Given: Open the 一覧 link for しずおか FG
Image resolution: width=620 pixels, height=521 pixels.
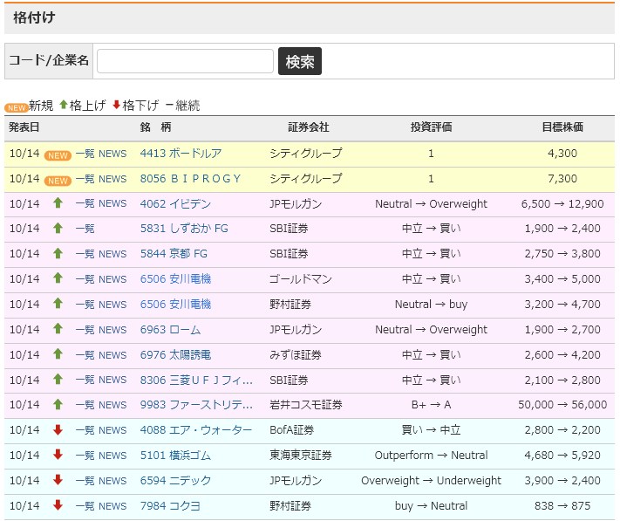Looking at the screenshot, I should [85, 230].
